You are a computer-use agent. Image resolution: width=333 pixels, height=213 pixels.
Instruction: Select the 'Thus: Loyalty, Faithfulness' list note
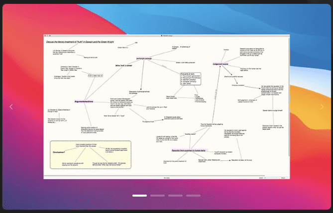(200, 99)
